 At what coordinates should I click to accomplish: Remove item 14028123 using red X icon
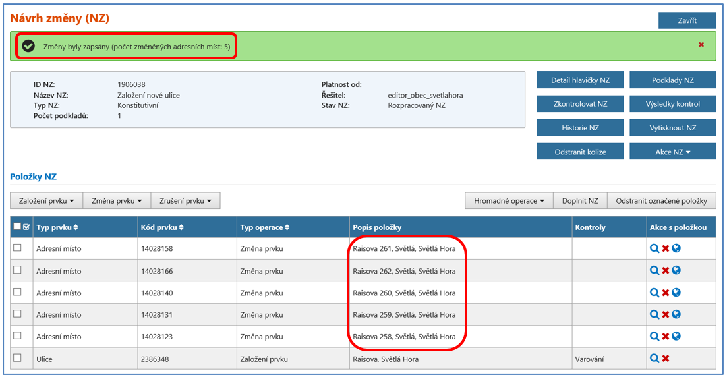[665, 336]
